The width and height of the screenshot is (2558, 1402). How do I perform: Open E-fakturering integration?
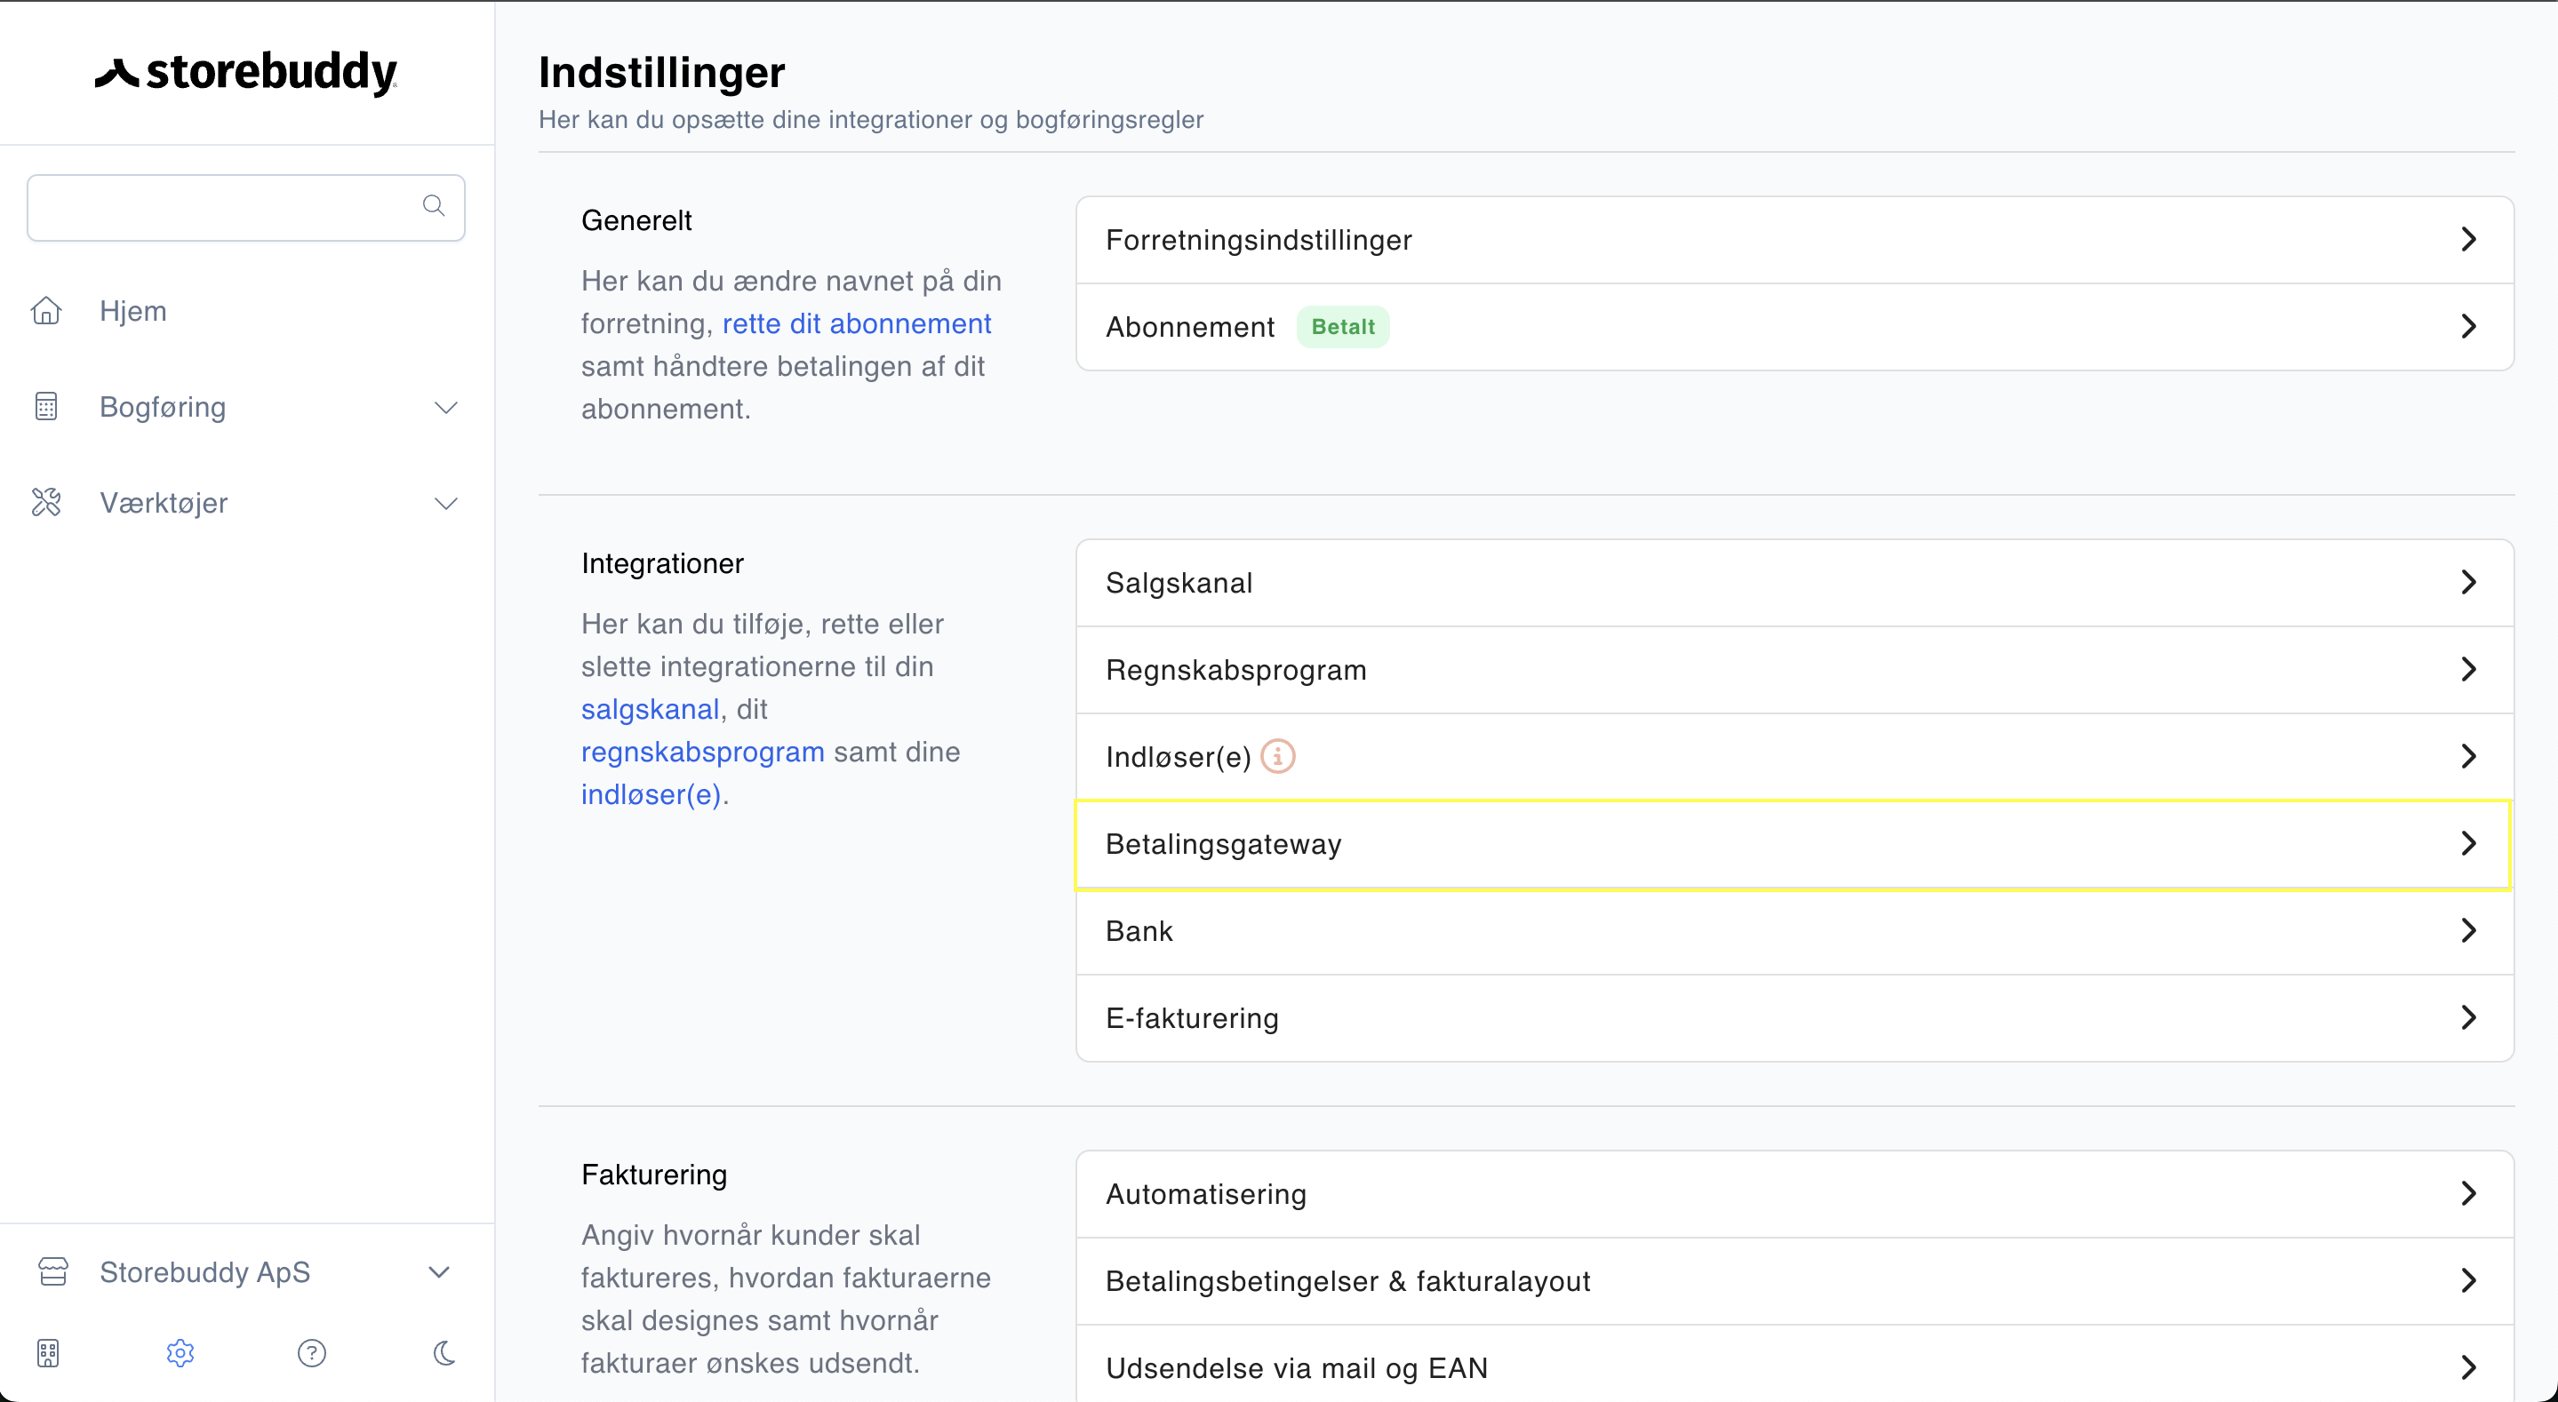1795,1018
